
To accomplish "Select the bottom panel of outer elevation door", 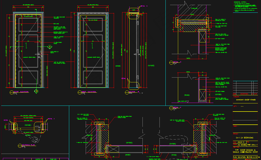I will pyautogui.click(x=28, y=77).
